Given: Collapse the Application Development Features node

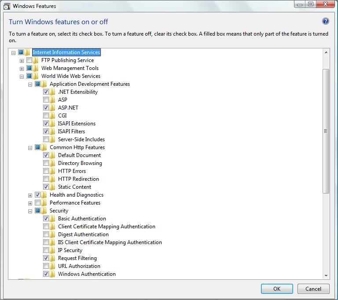Looking at the screenshot, I should [30, 84].
